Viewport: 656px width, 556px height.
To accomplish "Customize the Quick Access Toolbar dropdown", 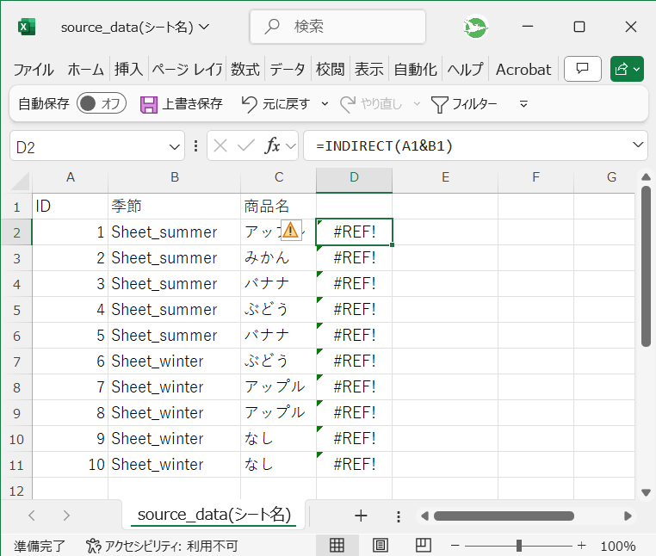I will (523, 104).
